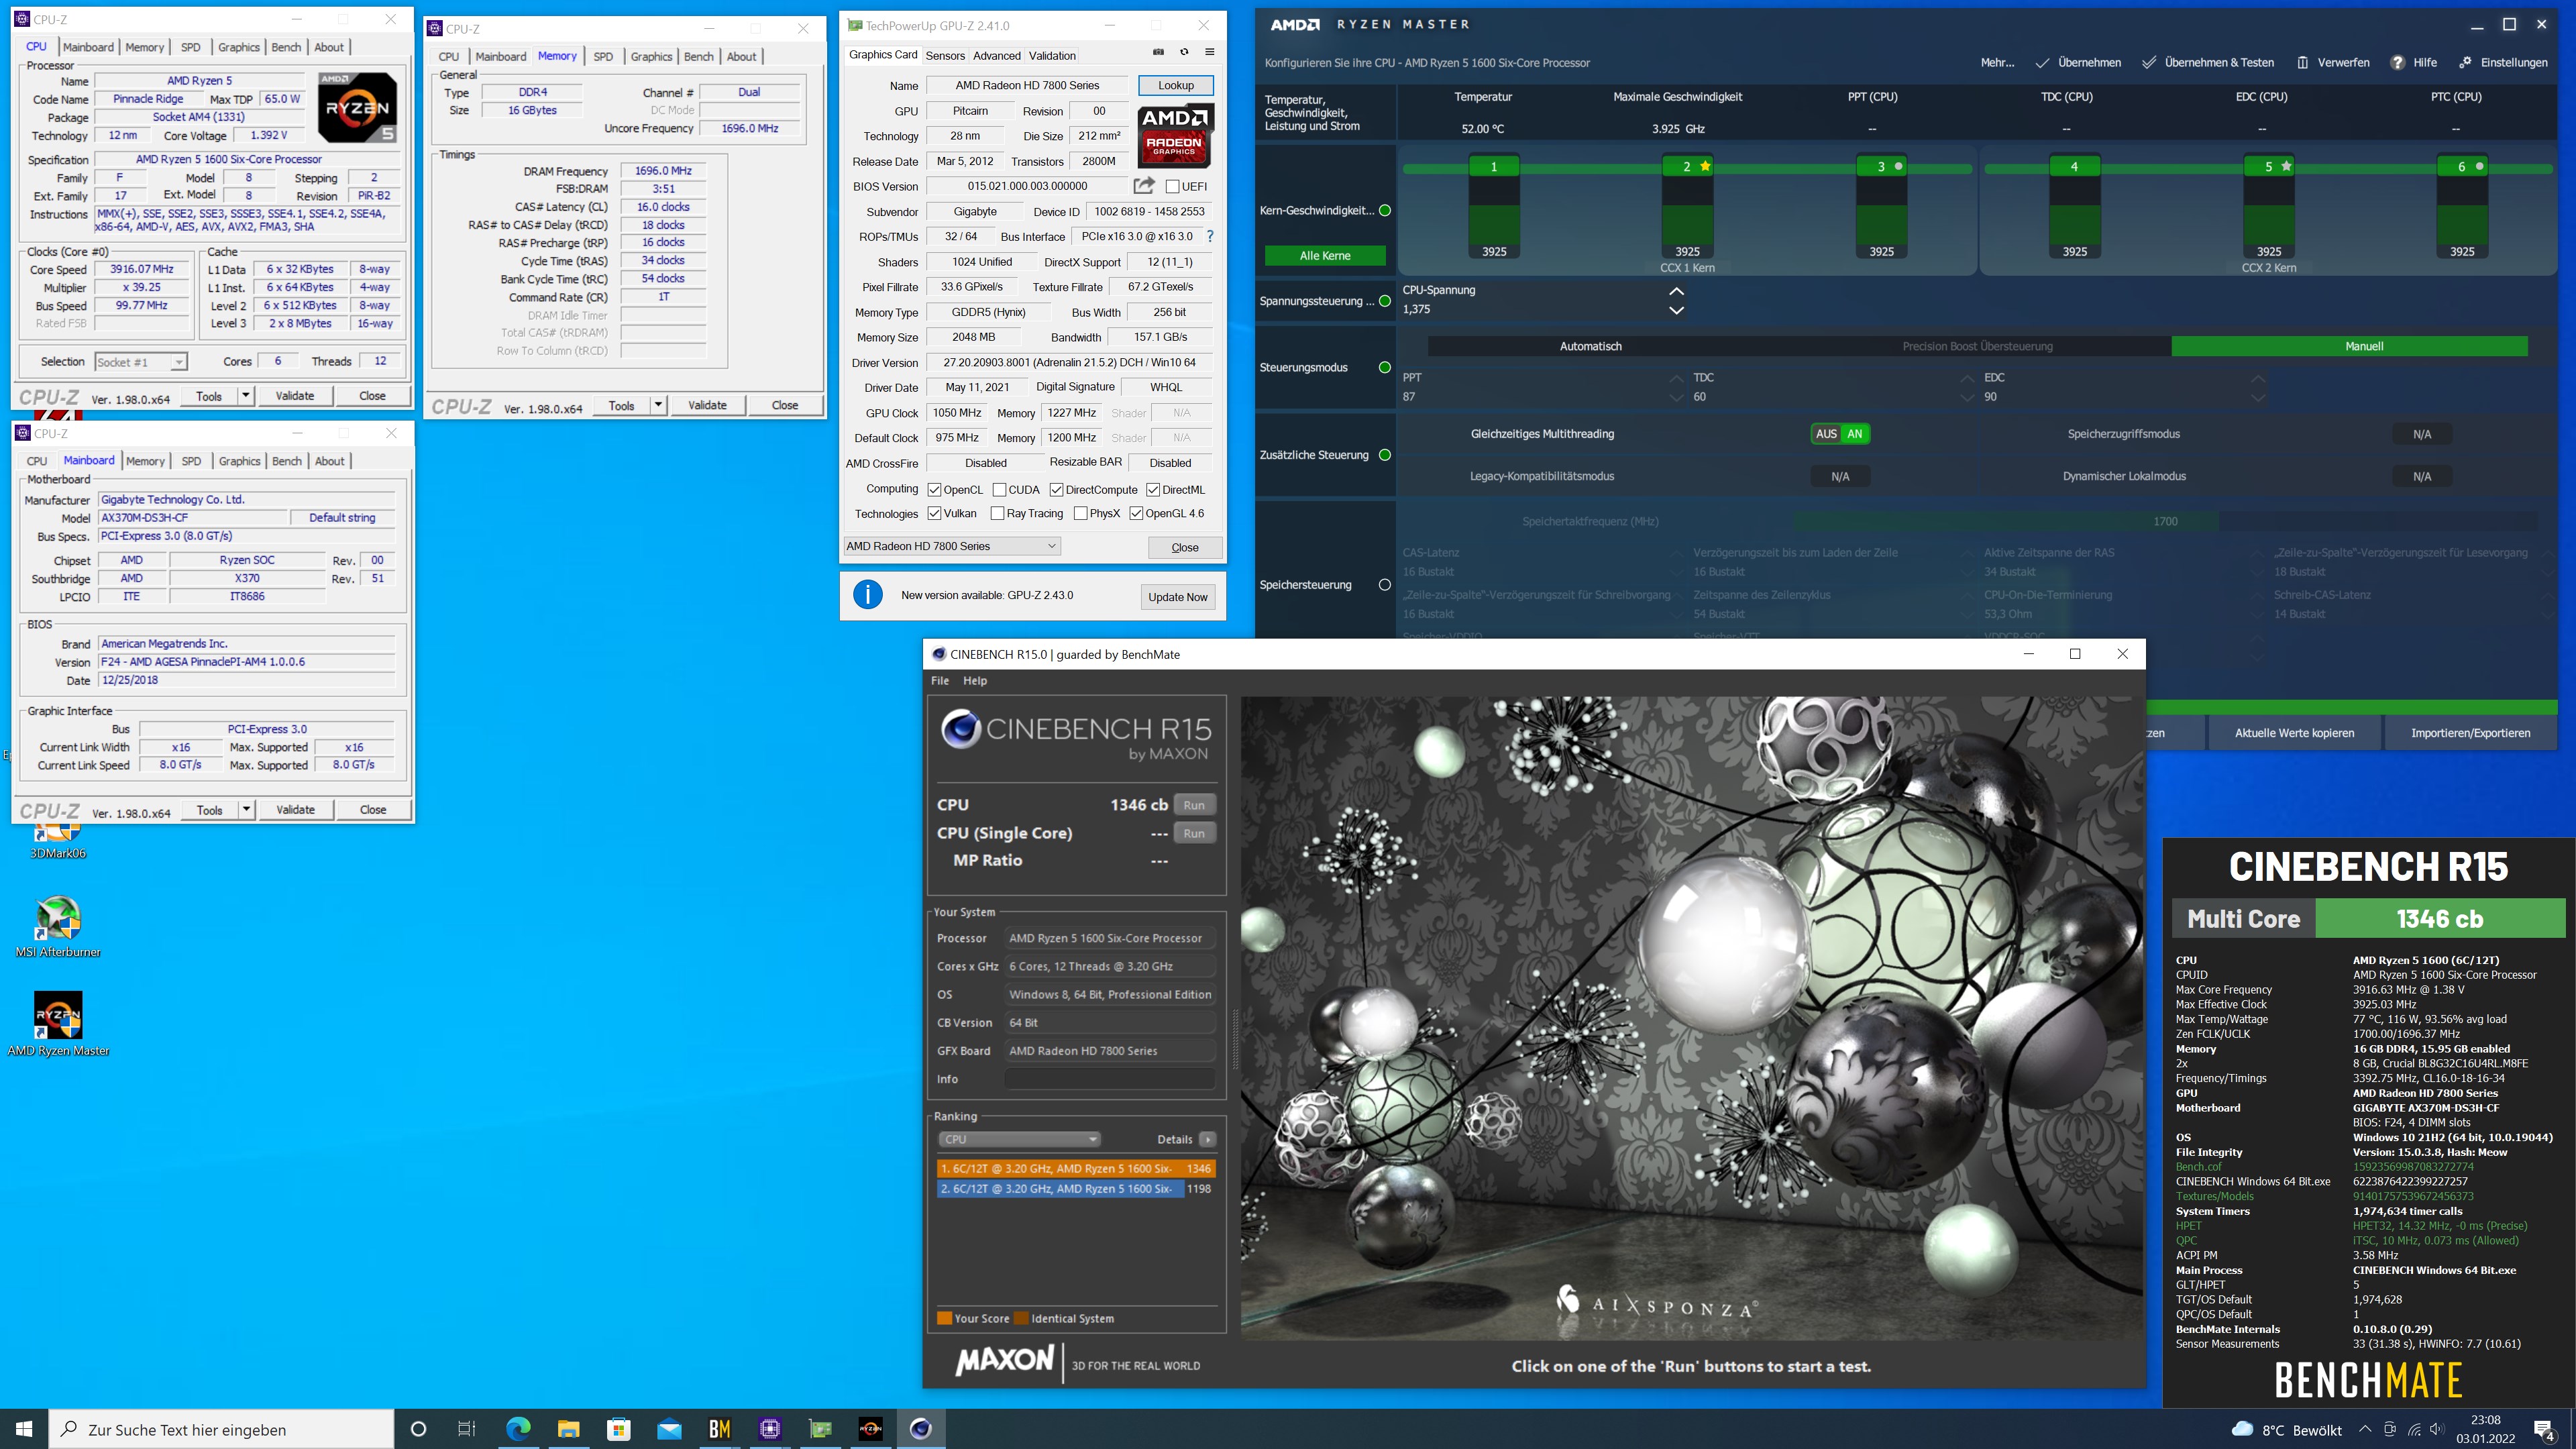The width and height of the screenshot is (2576, 1449).
Task: Toggle the PhysX checkbox
Action: tap(1080, 513)
